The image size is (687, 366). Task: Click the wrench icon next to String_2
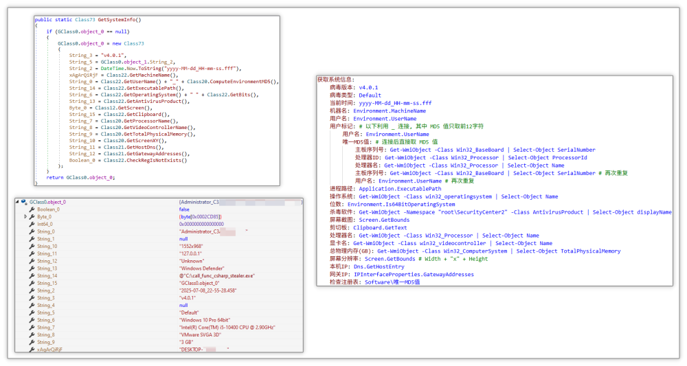tap(32, 290)
